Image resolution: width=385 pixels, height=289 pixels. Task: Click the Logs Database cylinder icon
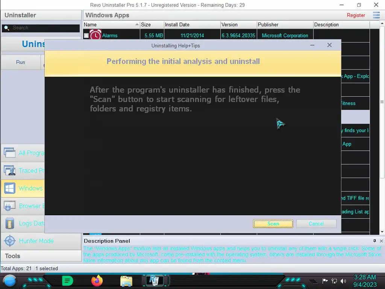(x=9, y=224)
